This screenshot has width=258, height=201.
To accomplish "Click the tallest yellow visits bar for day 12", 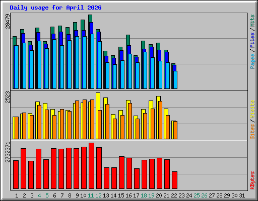I will click(x=98, y=102).
